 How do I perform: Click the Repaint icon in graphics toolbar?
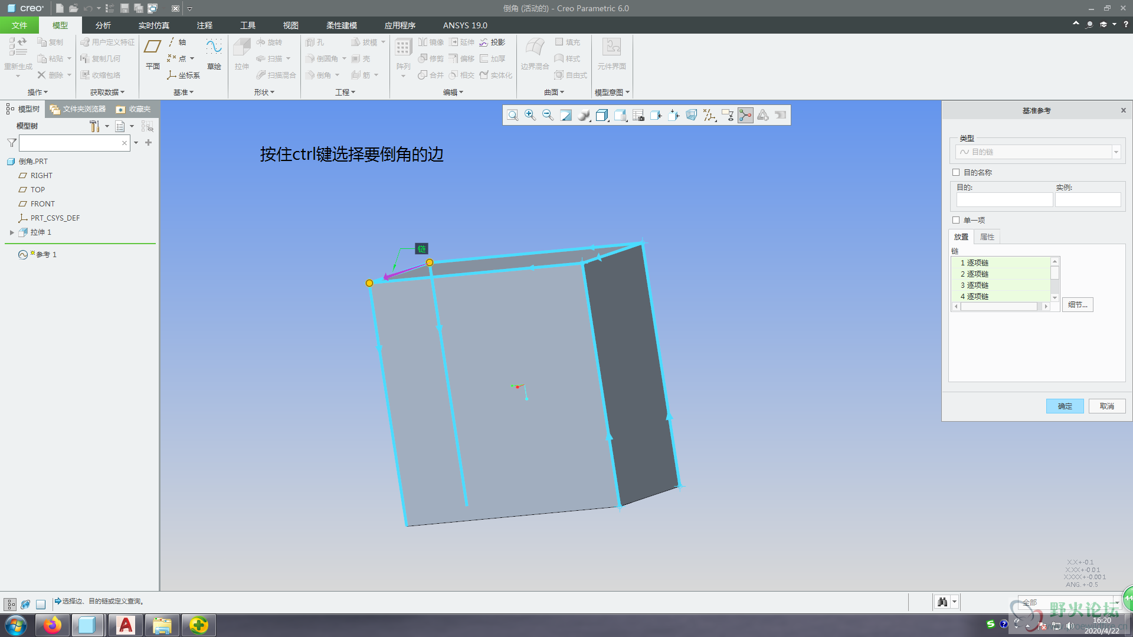point(566,116)
